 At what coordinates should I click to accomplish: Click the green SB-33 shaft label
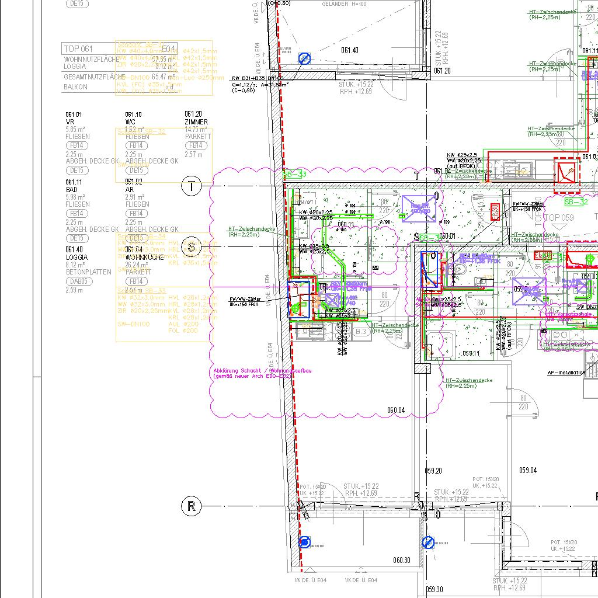tap(294, 174)
